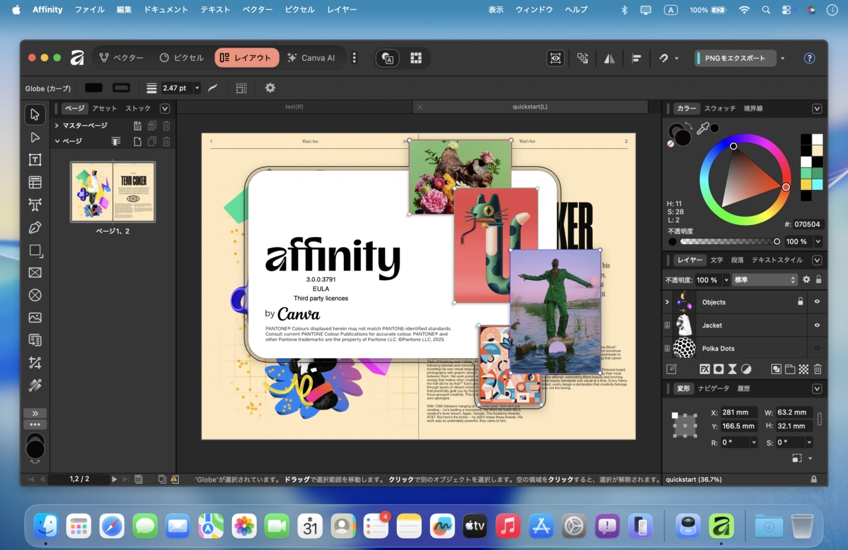Open the ウィンドウ menu in the menu bar
Image resolution: width=848 pixels, height=550 pixels.
tap(535, 9)
